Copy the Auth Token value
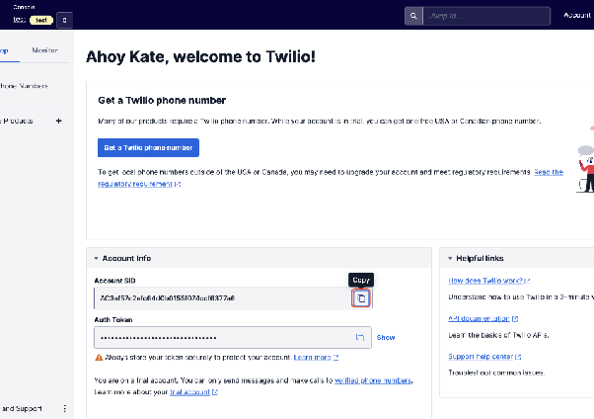 click(360, 337)
